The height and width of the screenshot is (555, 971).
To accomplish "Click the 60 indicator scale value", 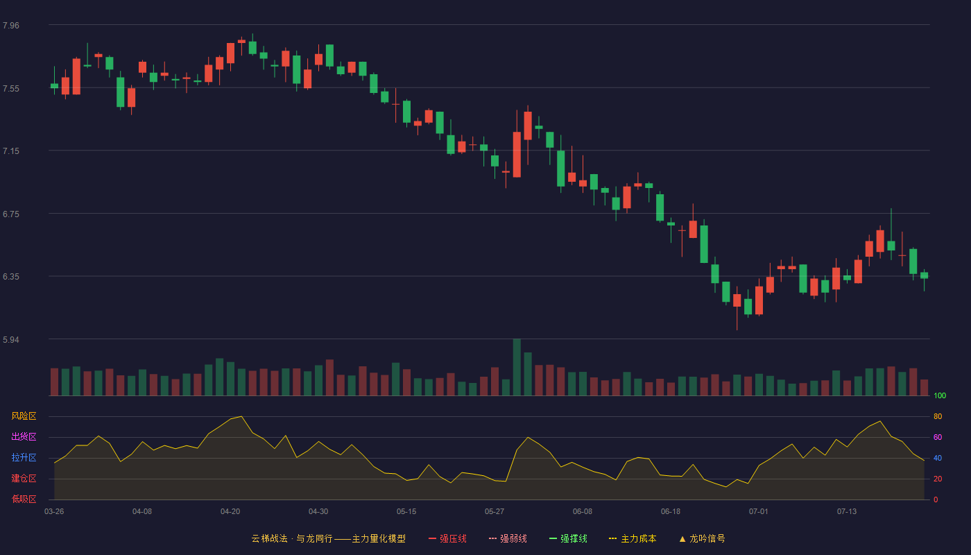I will 938,438.
